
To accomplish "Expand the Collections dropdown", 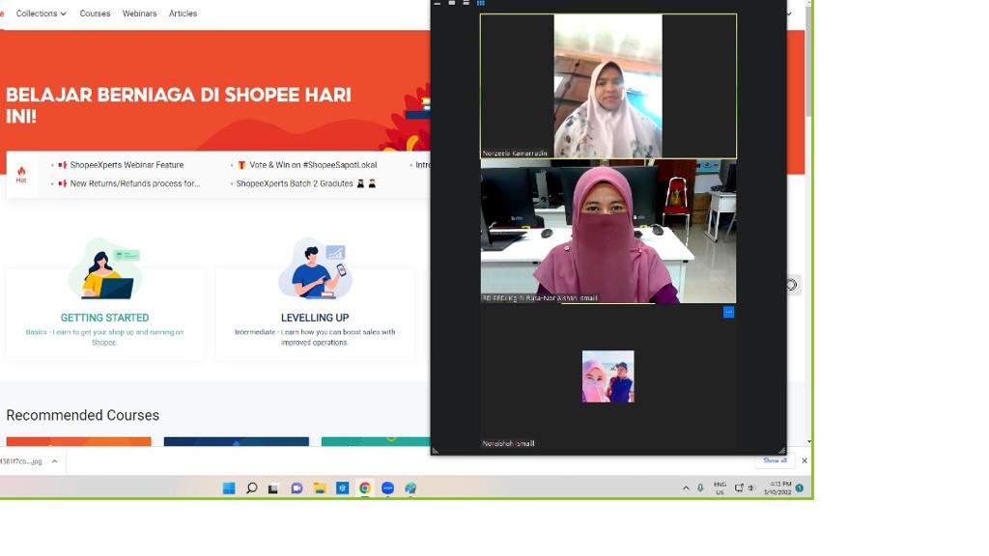I will [42, 14].
